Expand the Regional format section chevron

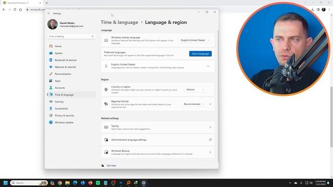(x=210, y=104)
